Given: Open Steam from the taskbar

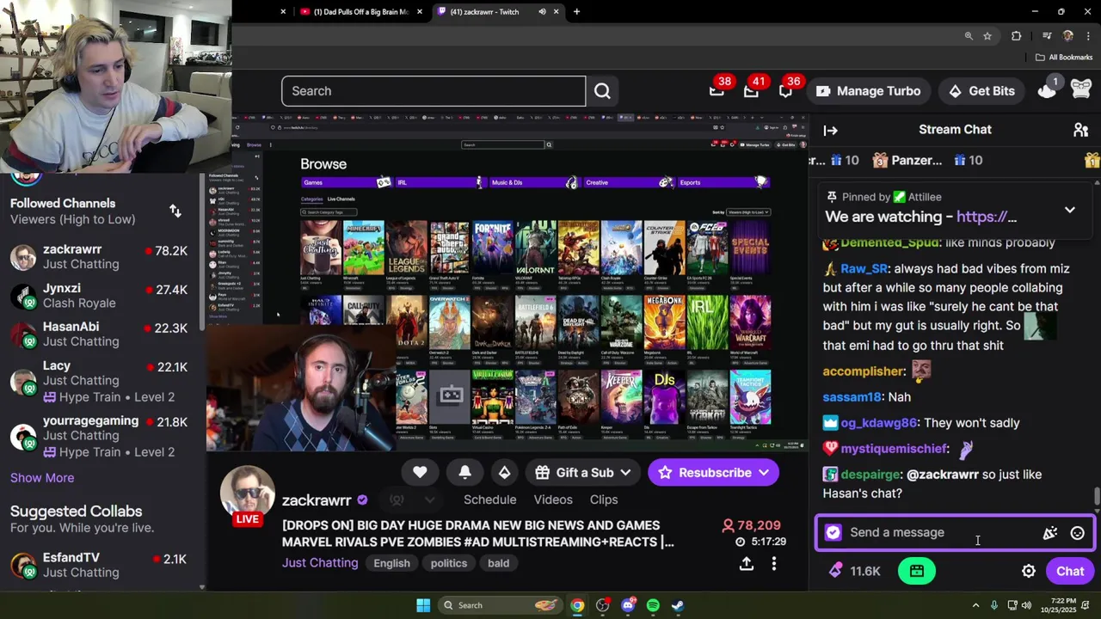Looking at the screenshot, I should point(678,605).
